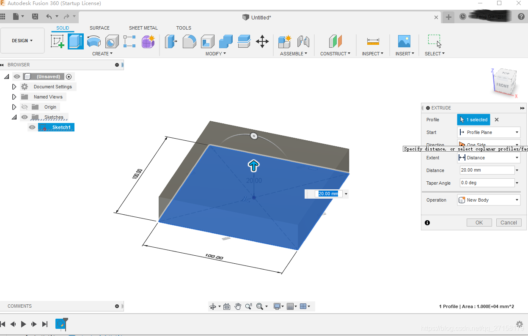This screenshot has width=528, height=336.
Task: Click the Move/Copy cross-arrow icon
Action: 262,41
